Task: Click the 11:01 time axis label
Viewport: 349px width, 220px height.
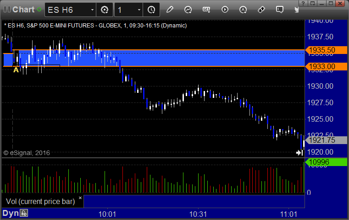Action: pyautogui.click(x=288, y=214)
